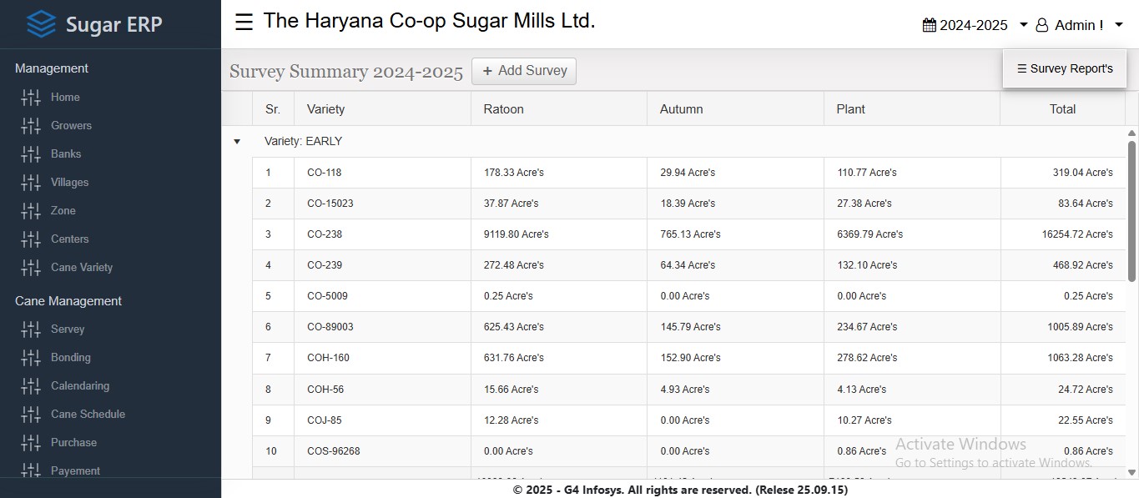The image size is (1139, 498).
Task: Click the Sugar ERP logo icon
Action: [41, 24]
